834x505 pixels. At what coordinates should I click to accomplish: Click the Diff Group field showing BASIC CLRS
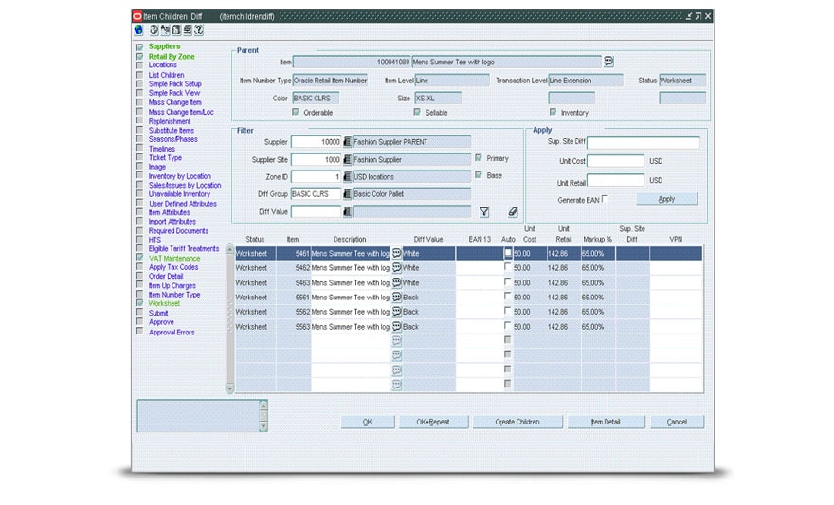[316, 194]
